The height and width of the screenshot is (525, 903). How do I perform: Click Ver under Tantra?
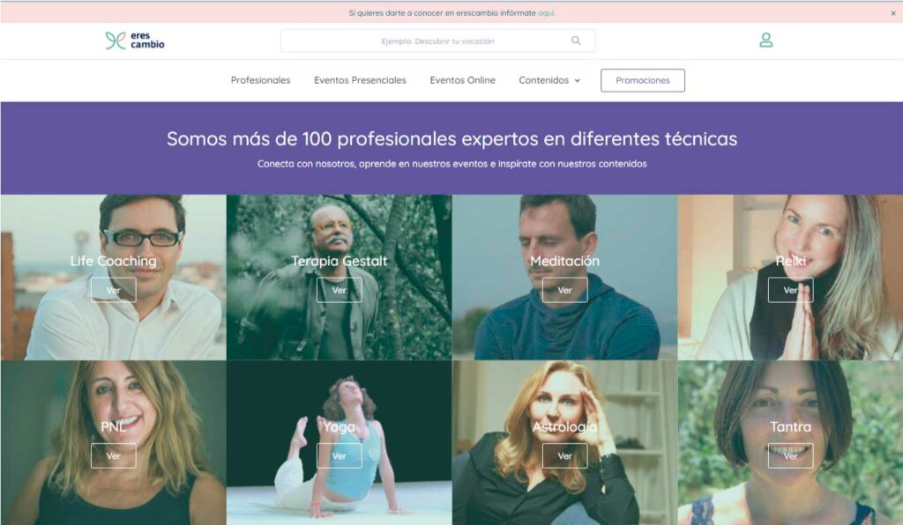pyautogui.click(x=791, y=455)
